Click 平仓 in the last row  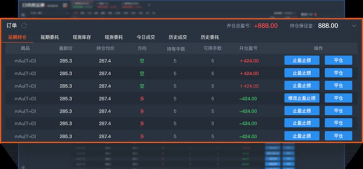338,136
